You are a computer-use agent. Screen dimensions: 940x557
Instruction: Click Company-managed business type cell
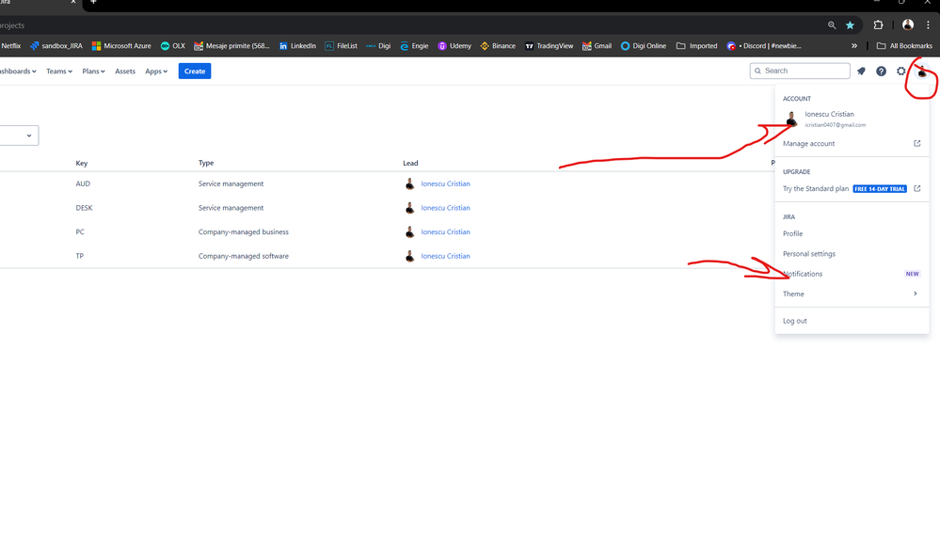tap(244, 232)
